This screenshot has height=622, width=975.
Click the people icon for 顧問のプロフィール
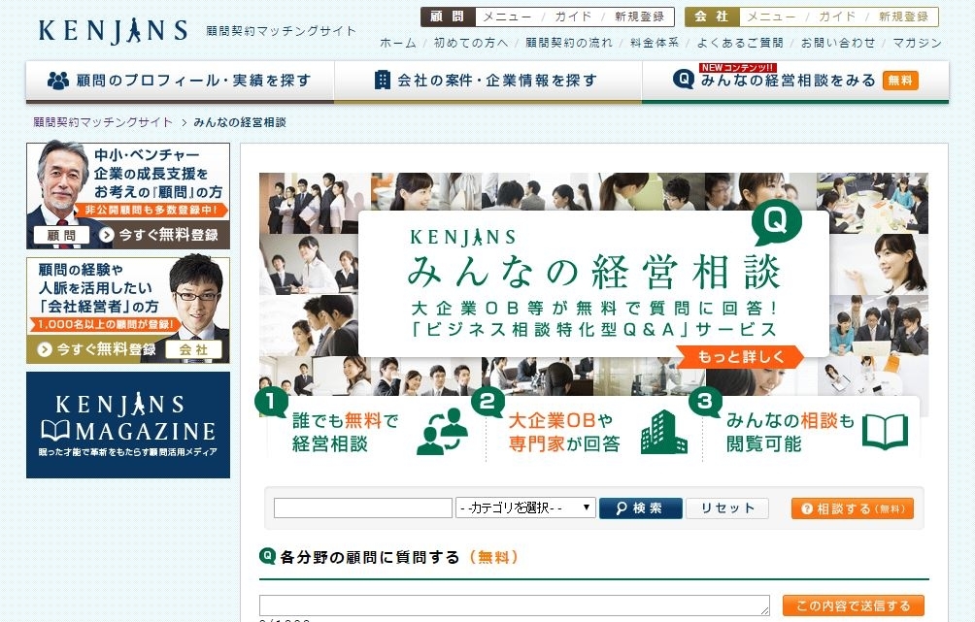pos(58,81)
